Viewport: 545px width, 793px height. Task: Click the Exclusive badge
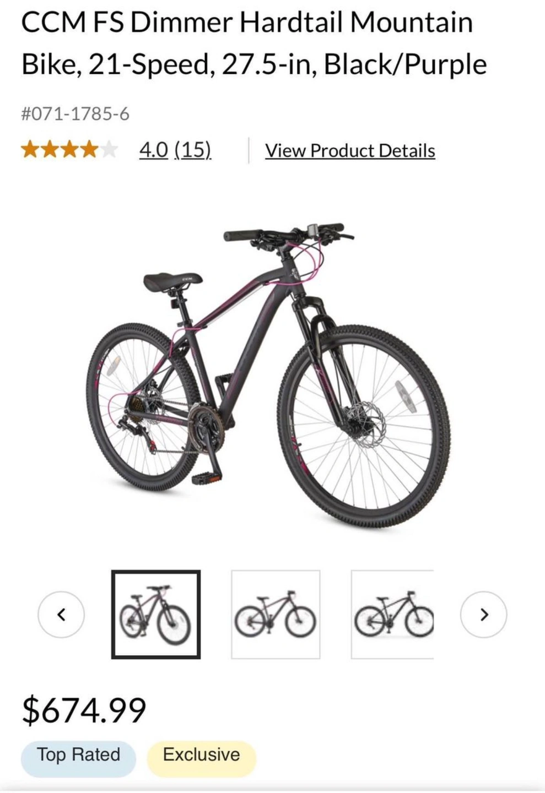[x=202, y=755]
